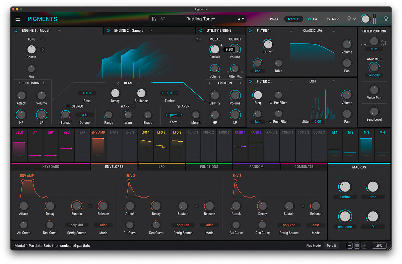
Task: Open the hamburger main menu
Action: [18, 19]
